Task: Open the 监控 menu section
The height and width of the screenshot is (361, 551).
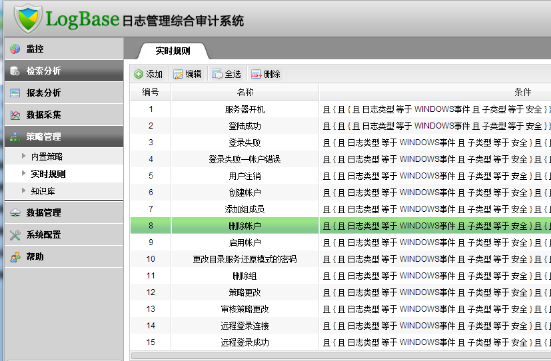Action: (x=64, y=49)
